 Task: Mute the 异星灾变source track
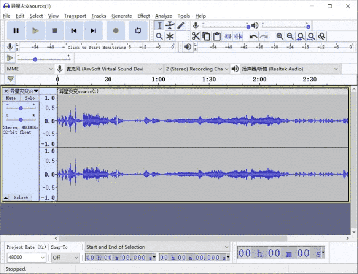click(x=11, y=98)
